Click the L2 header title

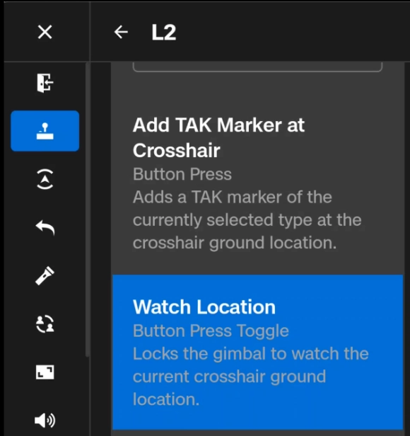pos(164,33)
